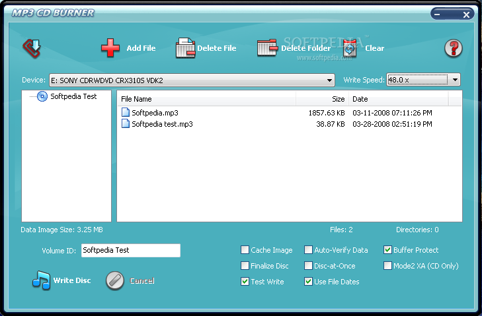Click the red paperclip download arrow icon
The image size is (482, 316).
click(x=32, y=48)
